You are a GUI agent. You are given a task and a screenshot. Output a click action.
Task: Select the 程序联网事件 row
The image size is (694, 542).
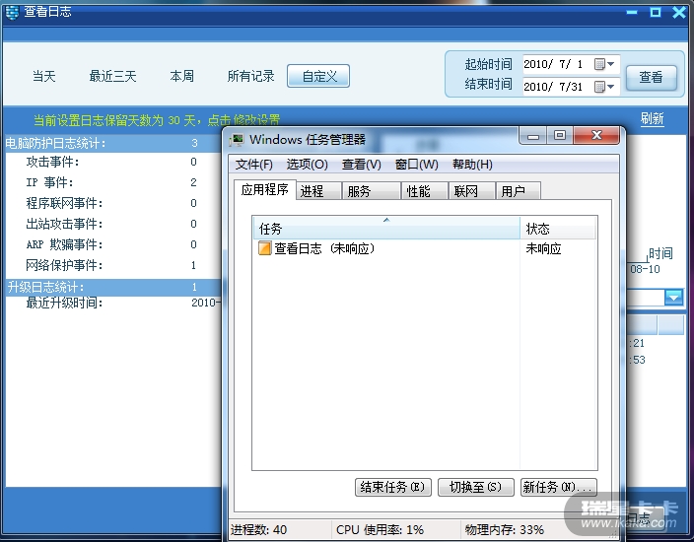pos(113,203)
